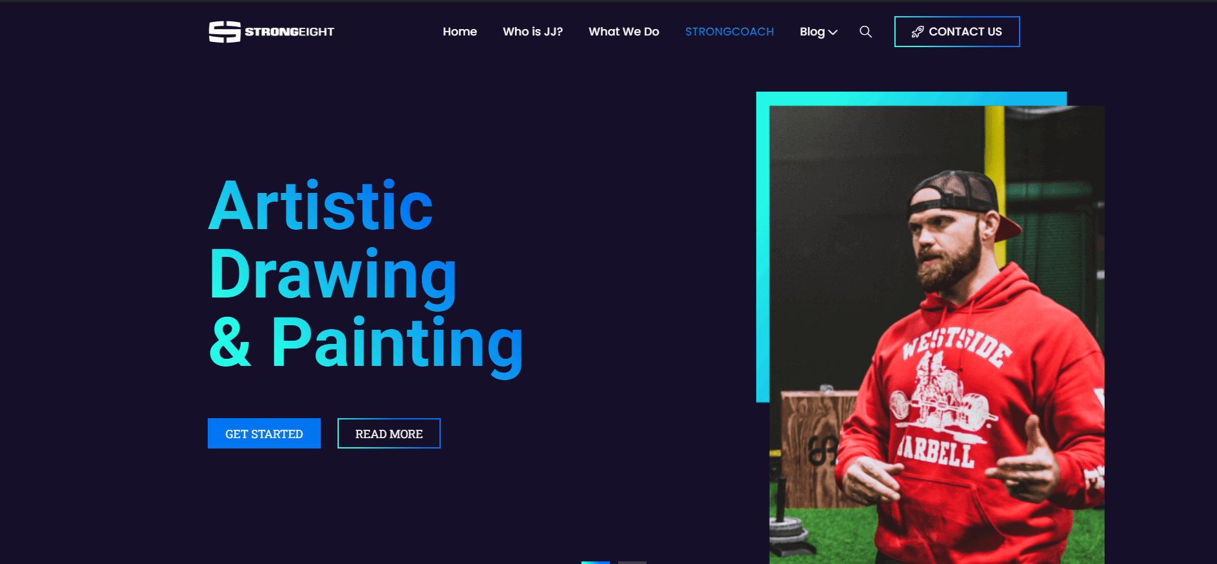Viewport: 1217px width, 564px height.
Task: Click the photo of man in red hoodie
Action: click(x=936, y=334)
